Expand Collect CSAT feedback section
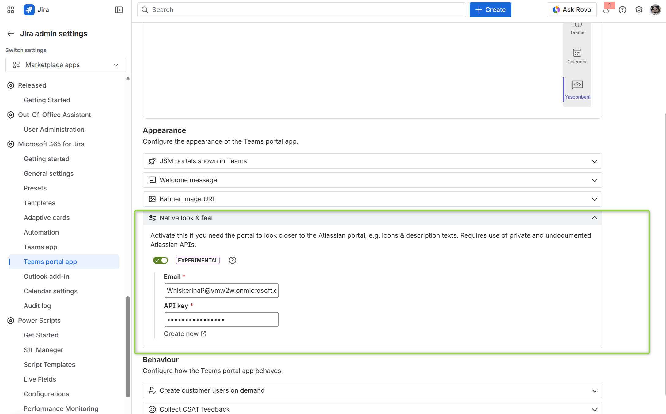The height and width of the screenshot is (414, 666). [372, 408]
